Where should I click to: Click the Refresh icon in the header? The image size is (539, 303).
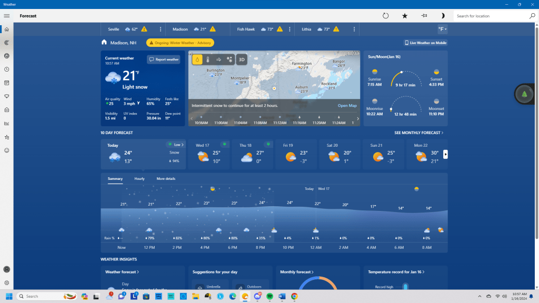point(385,16)
